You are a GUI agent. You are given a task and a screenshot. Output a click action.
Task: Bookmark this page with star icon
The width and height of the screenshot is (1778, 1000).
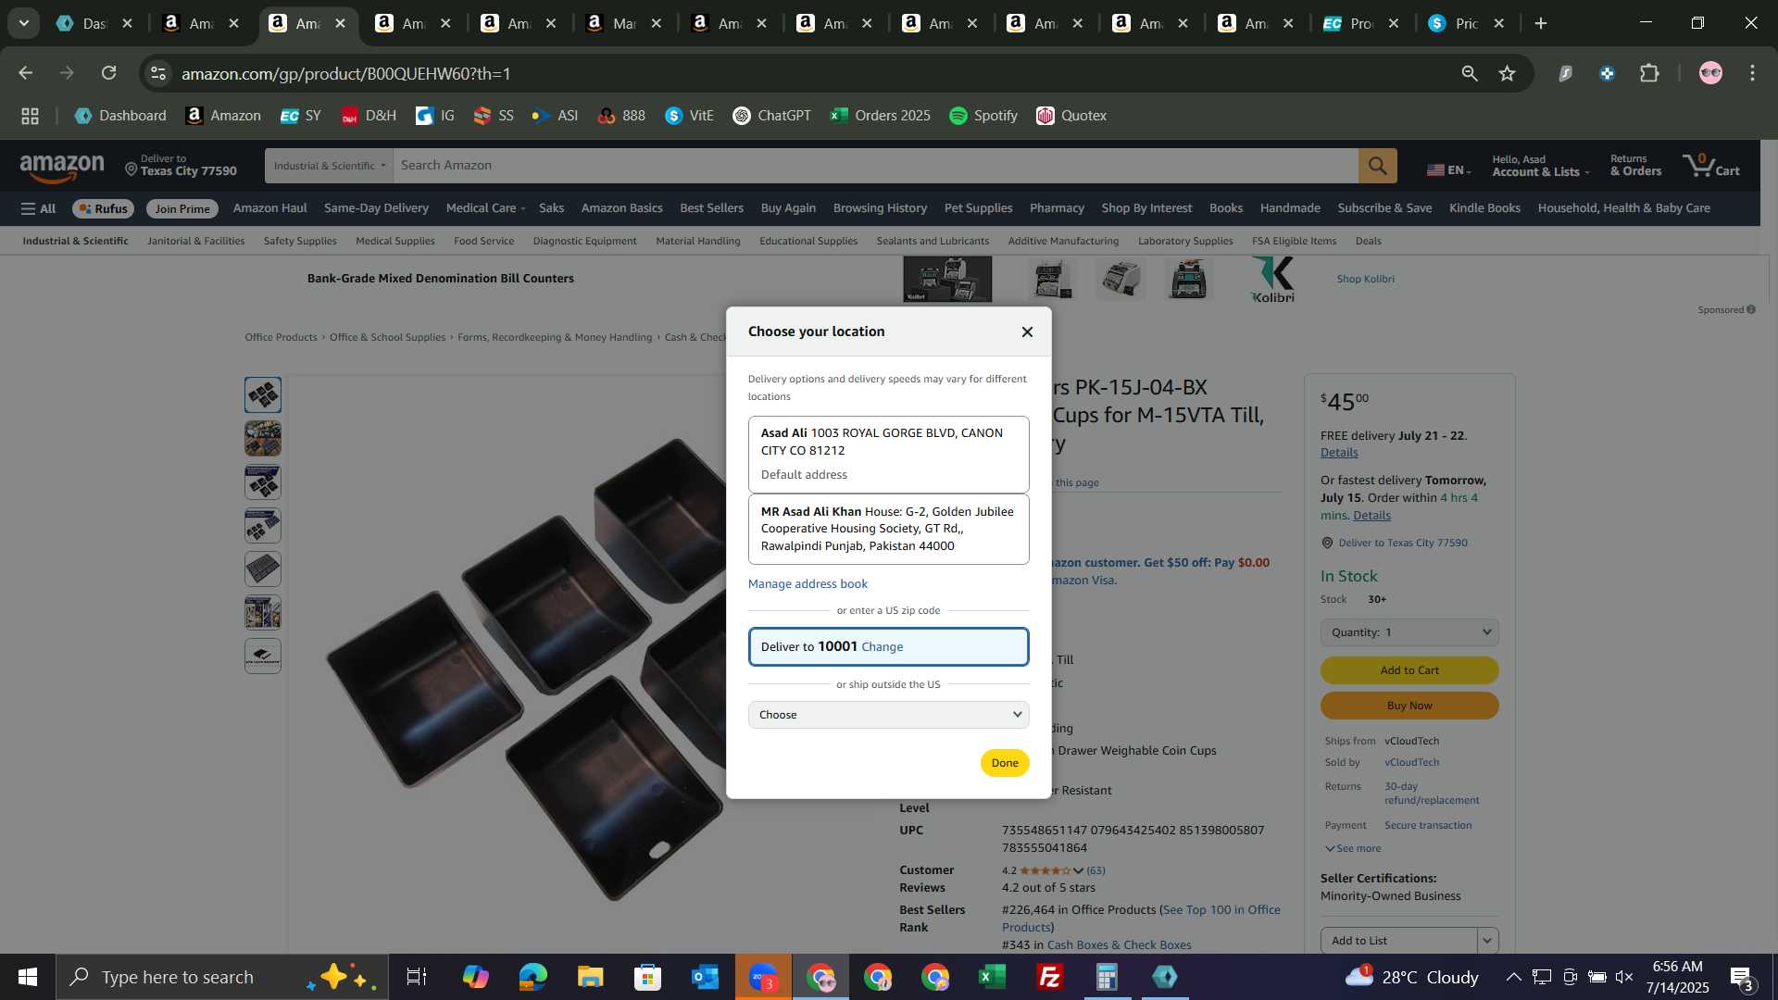coord(1508,73)
